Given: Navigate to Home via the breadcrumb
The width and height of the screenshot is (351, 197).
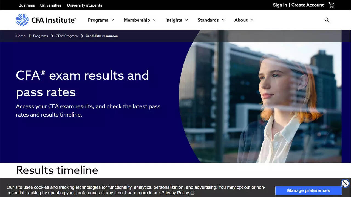Looking at the screenshot, I should (x=21, y=36).
